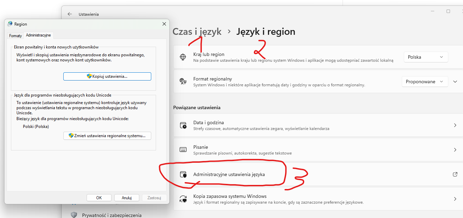Select the Administracyjne tab in Region dialog
Viewport: 463px width, 218px height.
38,35
